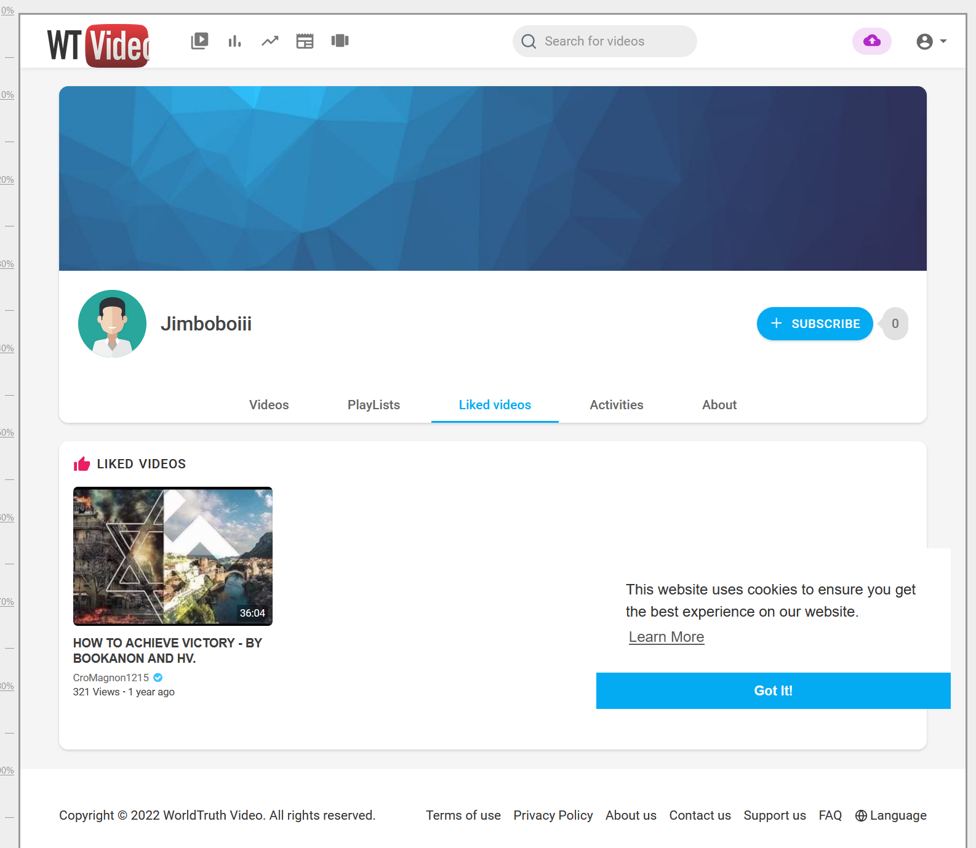The height and width of the screenshot is (848, 976).
Task: Click the thumbs-up Liked Videos icon
Action: tap(82, 464)
